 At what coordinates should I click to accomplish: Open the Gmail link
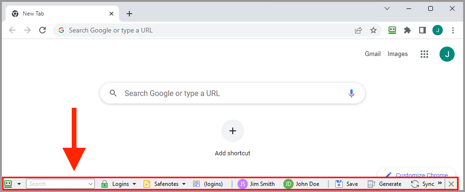[373, 54]
